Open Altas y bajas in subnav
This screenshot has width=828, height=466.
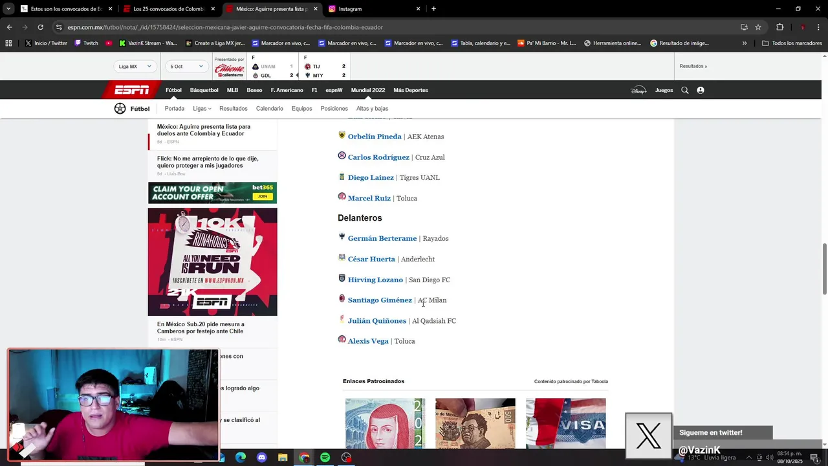(372, 109)
